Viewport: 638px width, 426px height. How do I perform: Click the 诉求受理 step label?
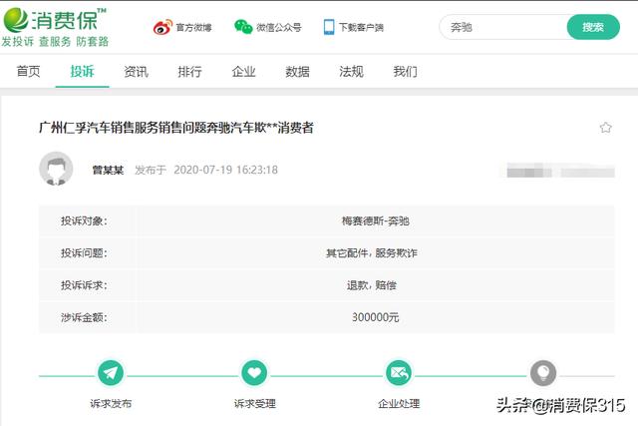tap(255, 404)
